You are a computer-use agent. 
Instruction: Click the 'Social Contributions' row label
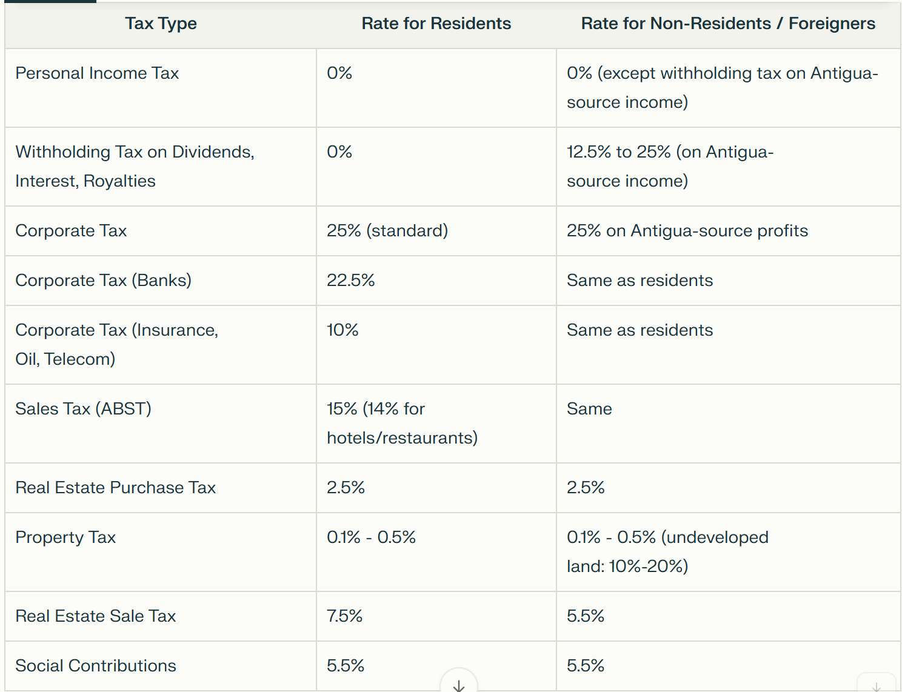click(x=96, y=666)
